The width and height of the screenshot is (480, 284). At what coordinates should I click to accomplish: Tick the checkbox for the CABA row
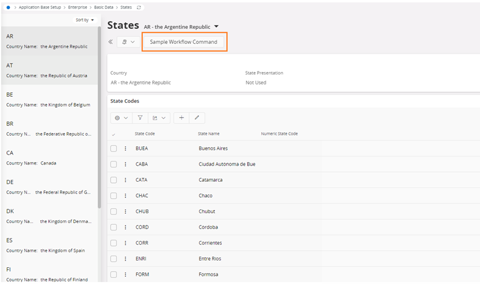113,164
